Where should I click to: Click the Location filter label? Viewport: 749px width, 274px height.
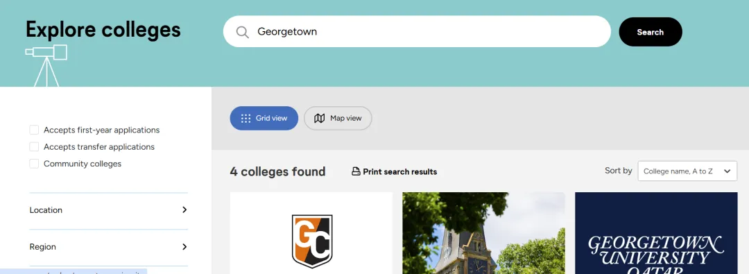tap(46, 210)
